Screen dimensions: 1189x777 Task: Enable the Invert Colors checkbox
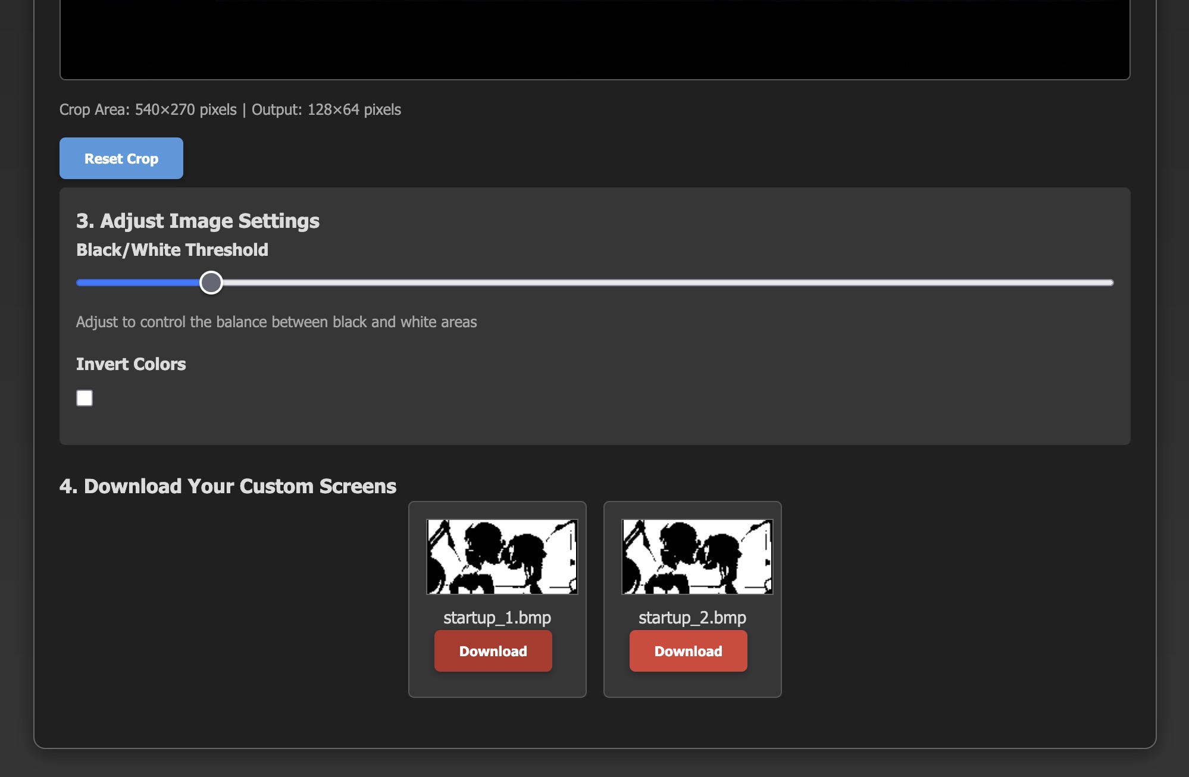pos(85,398)
